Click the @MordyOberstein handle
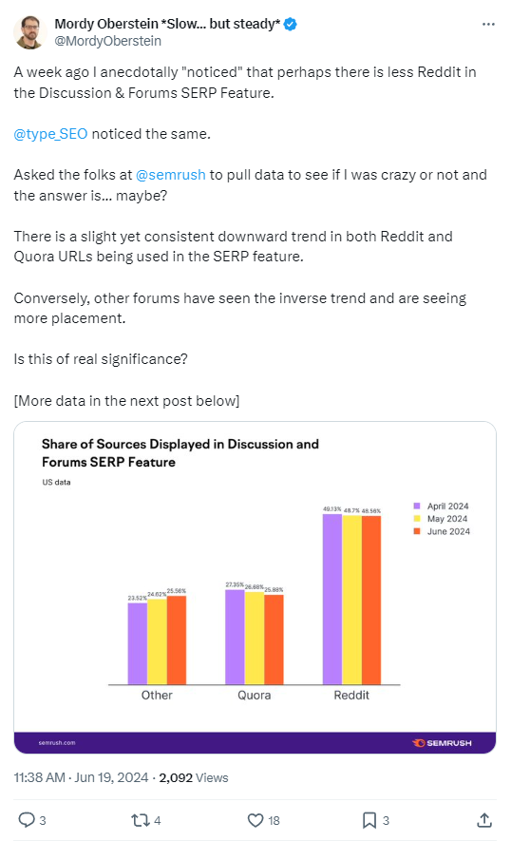The image size is (511, 841). click(107, 41)
